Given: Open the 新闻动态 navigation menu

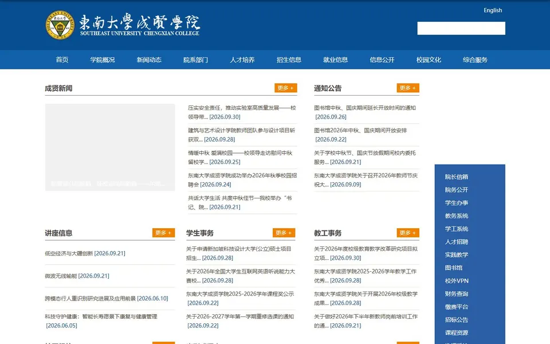Looking at the screenshot, I should (149, 60).
